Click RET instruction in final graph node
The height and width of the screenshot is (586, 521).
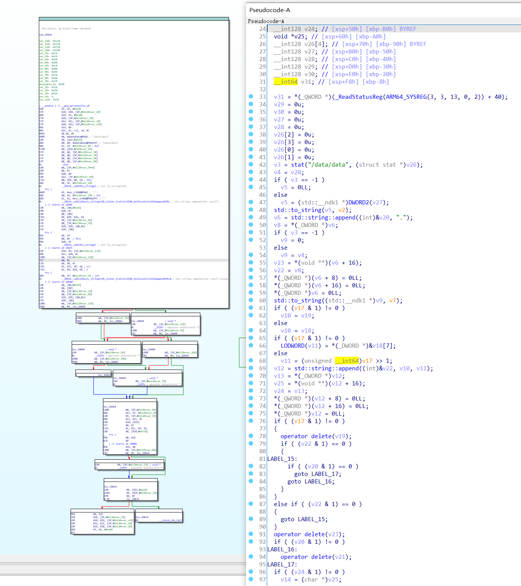coord(73,533)
